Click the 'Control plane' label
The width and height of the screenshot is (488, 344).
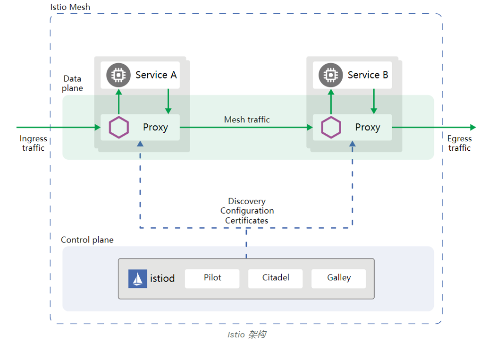click(x=87, y=240)
